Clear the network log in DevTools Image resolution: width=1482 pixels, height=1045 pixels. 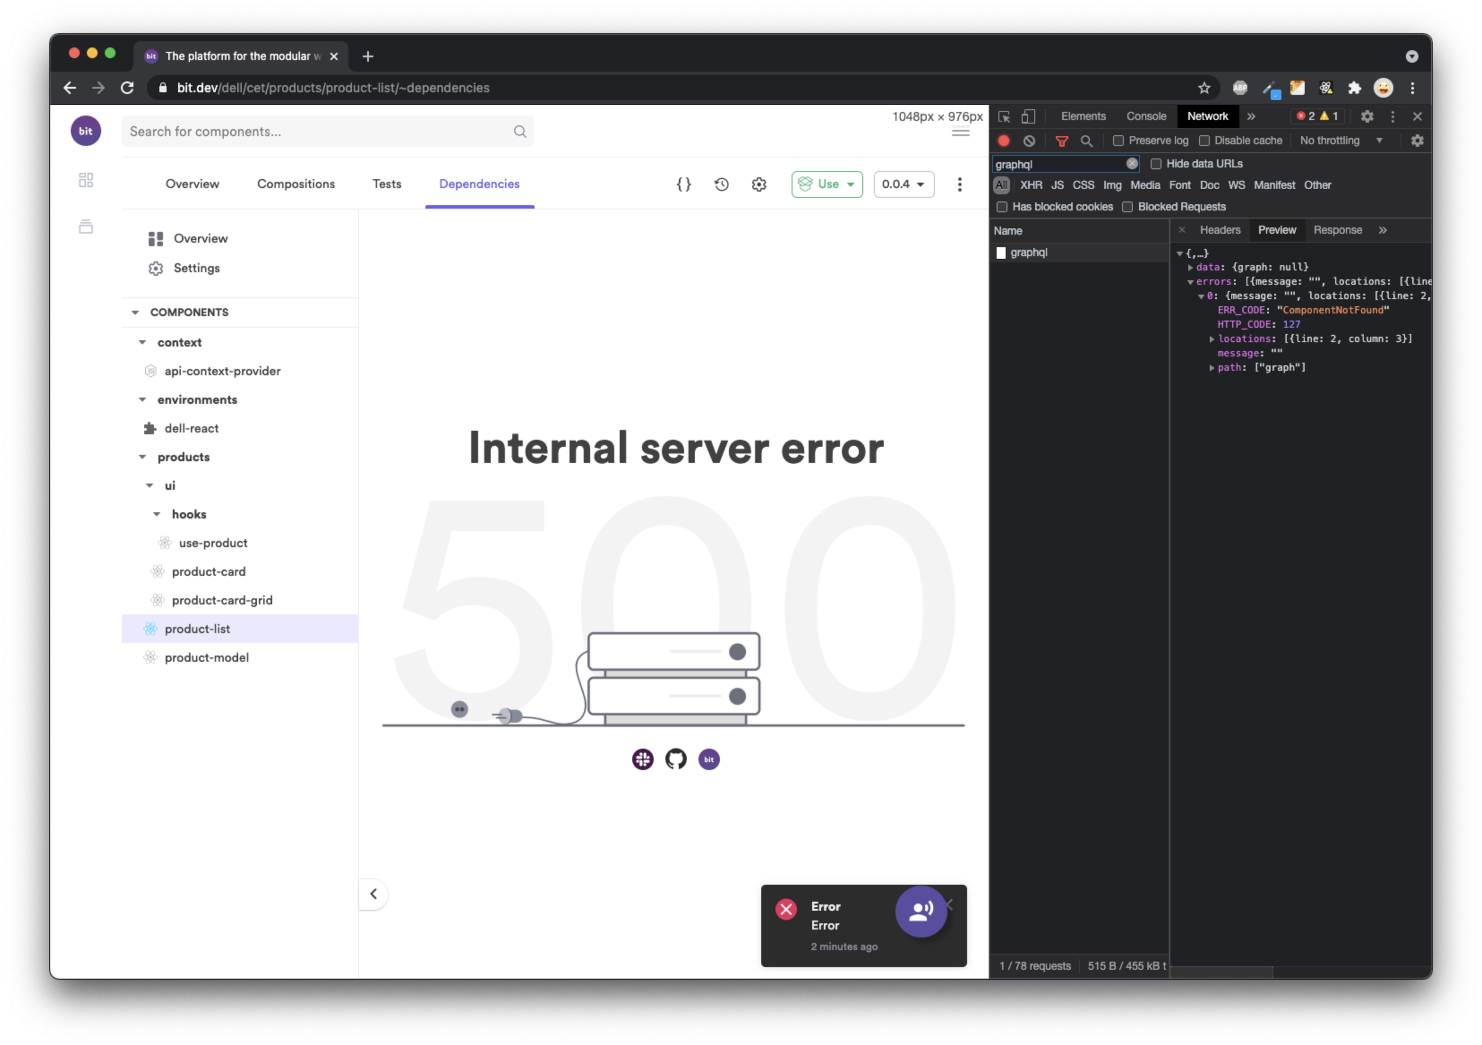pyautogui.click(x=1029, y=141)
